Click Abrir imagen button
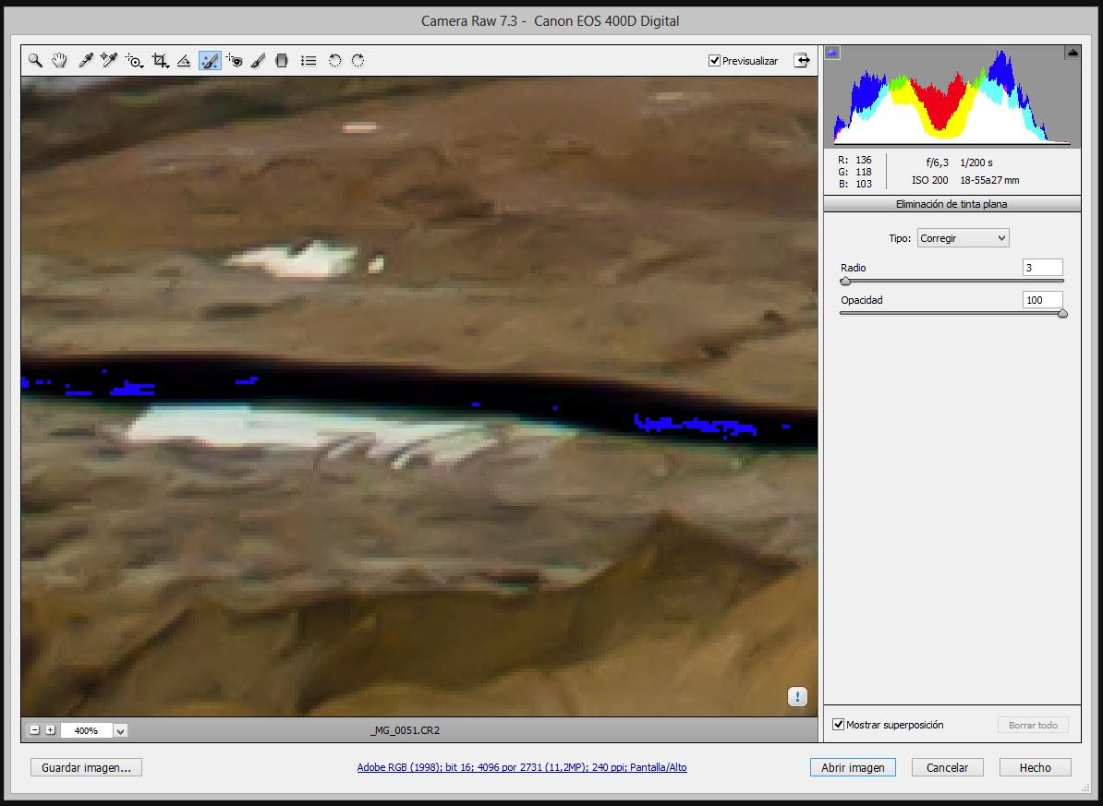 click(x=853, y=767)
